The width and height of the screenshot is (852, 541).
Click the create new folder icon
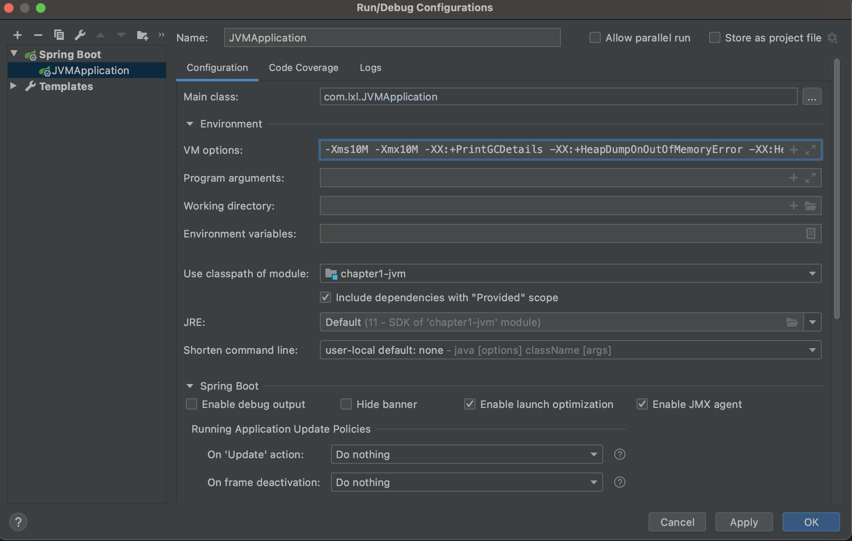coord(142,35)
